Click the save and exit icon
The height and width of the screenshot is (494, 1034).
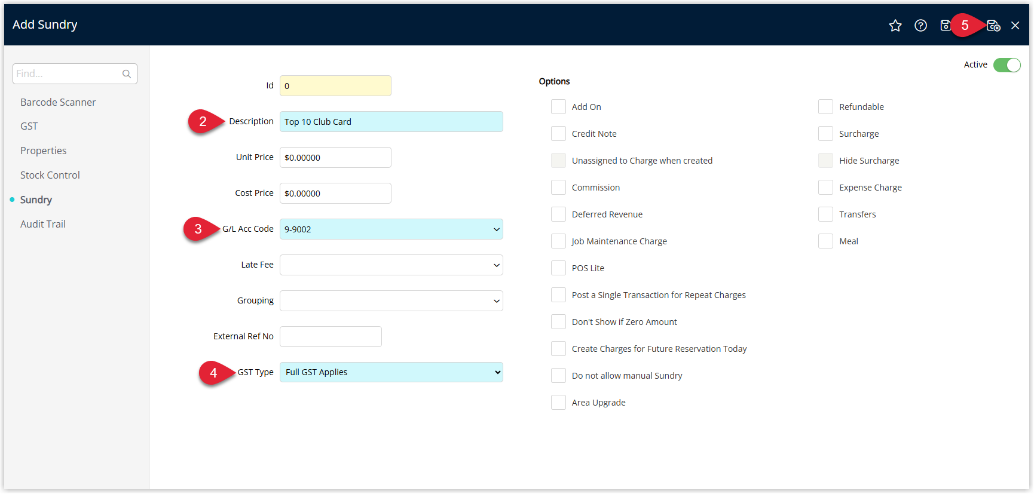point(993,25)
